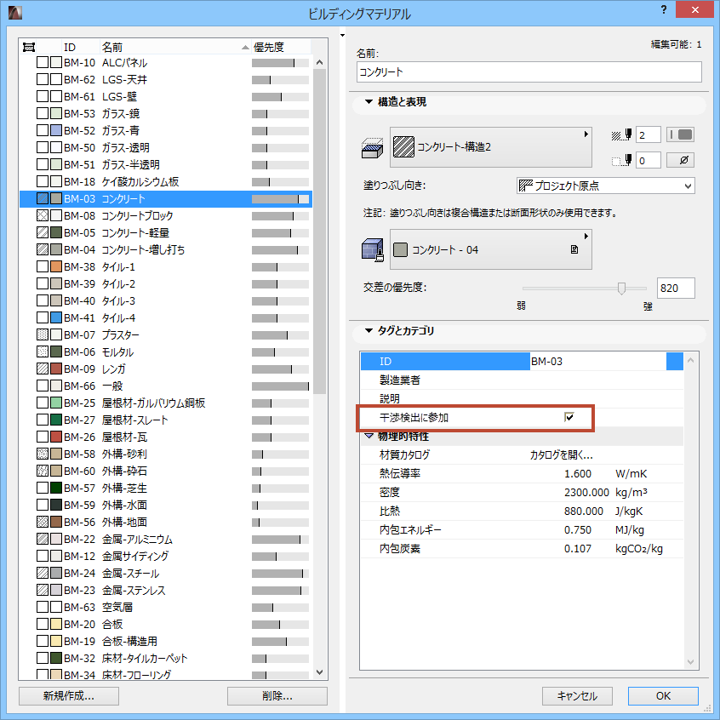This screenshot has height=720, width=720.
Task: Sort by the 優先度 column header
Action: [281, 47]
